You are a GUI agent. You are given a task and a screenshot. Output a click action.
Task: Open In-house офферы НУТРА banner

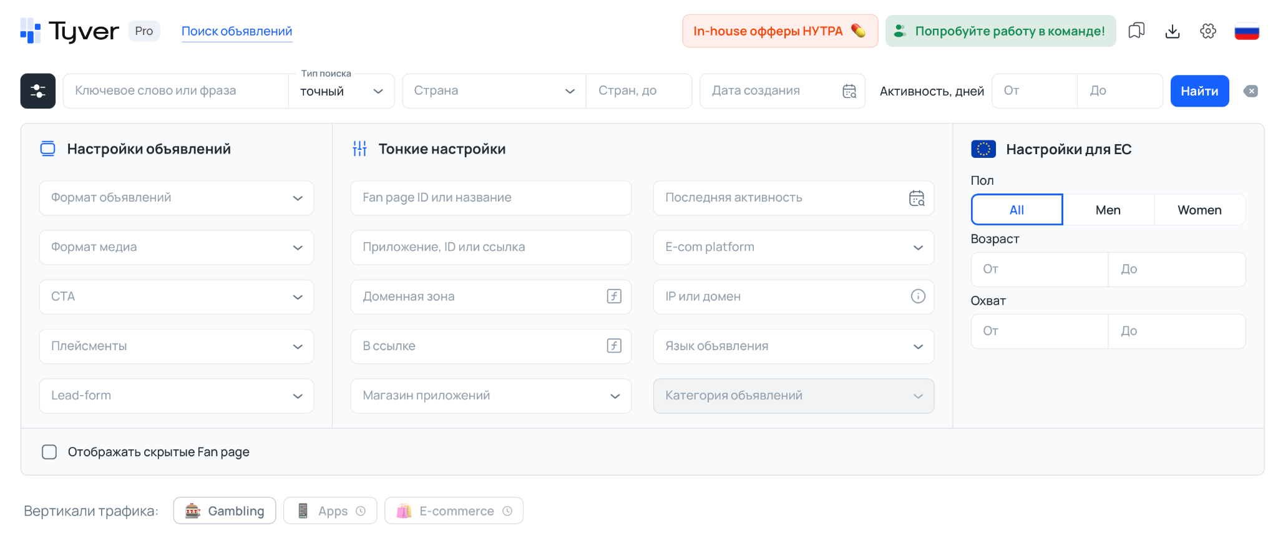[779, 31]
